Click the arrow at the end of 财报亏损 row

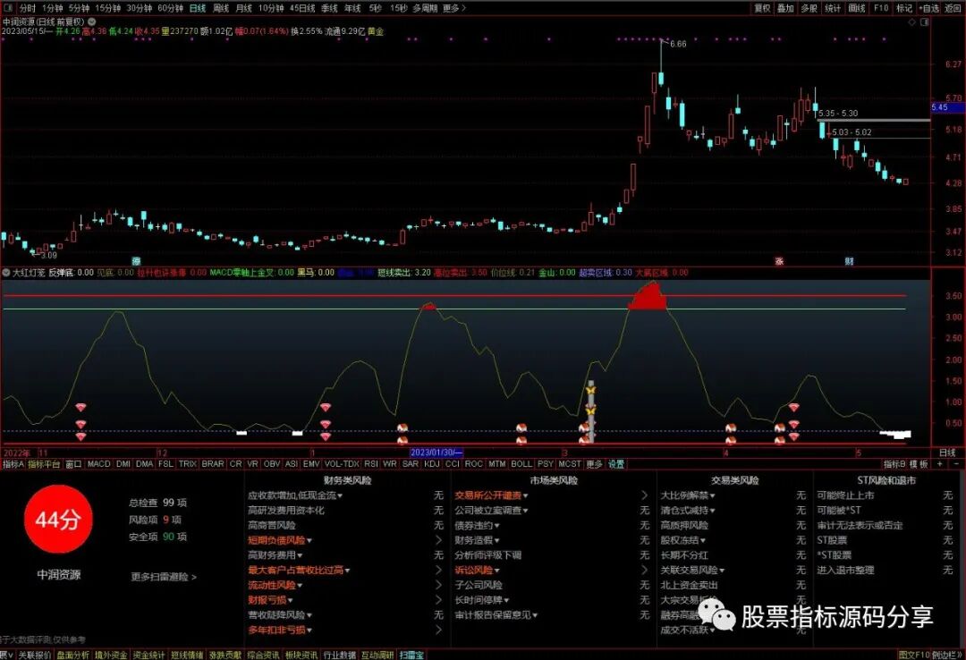coord(438,599)
